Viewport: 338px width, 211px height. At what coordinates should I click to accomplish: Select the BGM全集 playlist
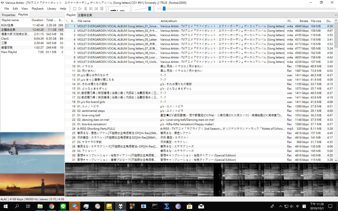(32, 25)
